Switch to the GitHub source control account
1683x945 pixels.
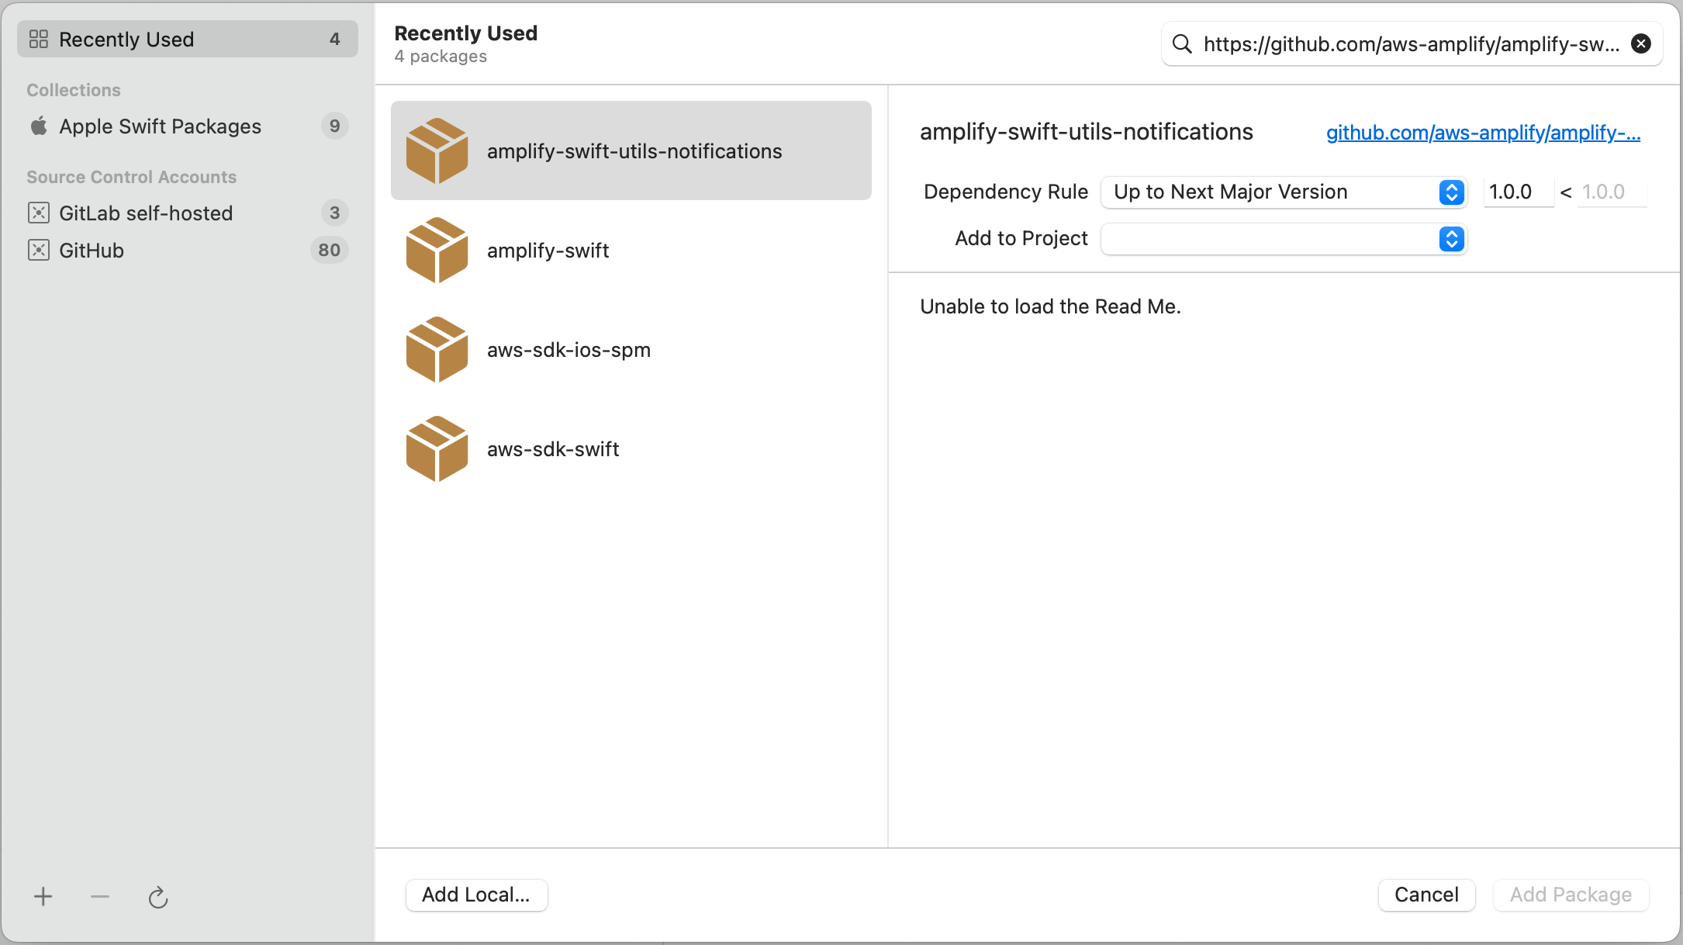pos(92,250)
